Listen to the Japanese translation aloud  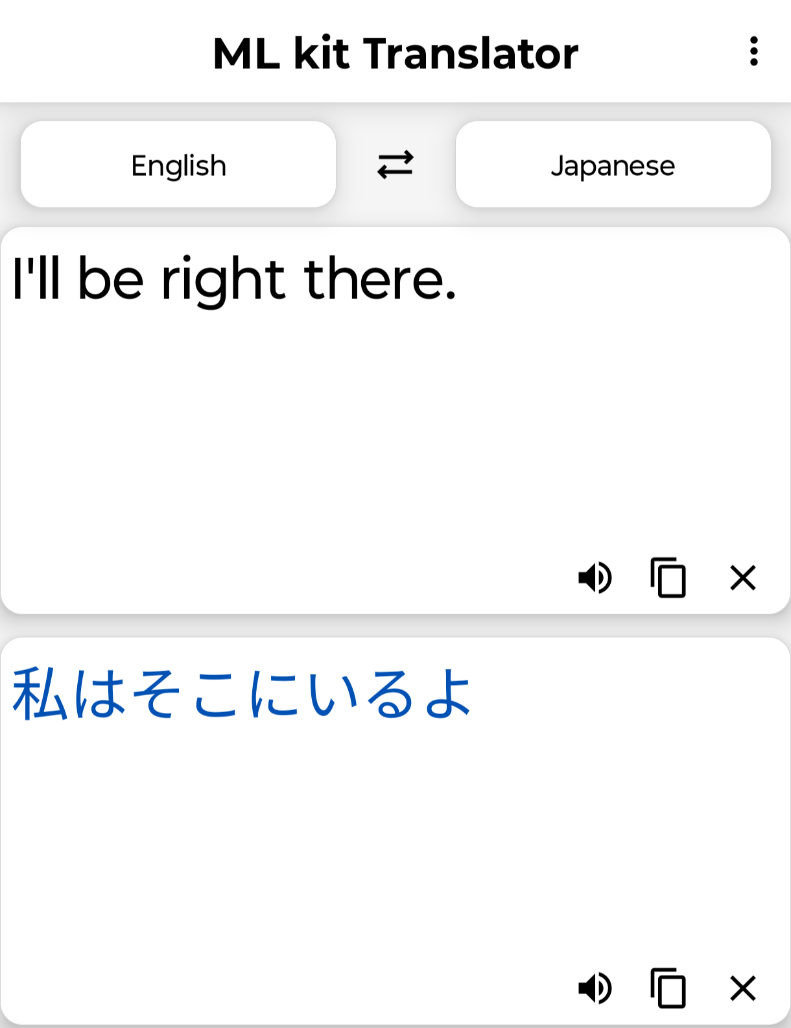595,988
